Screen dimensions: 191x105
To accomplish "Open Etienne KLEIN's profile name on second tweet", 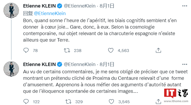I will (40, 64).
